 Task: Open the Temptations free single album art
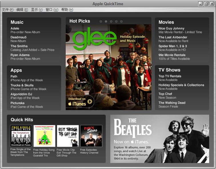coord(21,136)
